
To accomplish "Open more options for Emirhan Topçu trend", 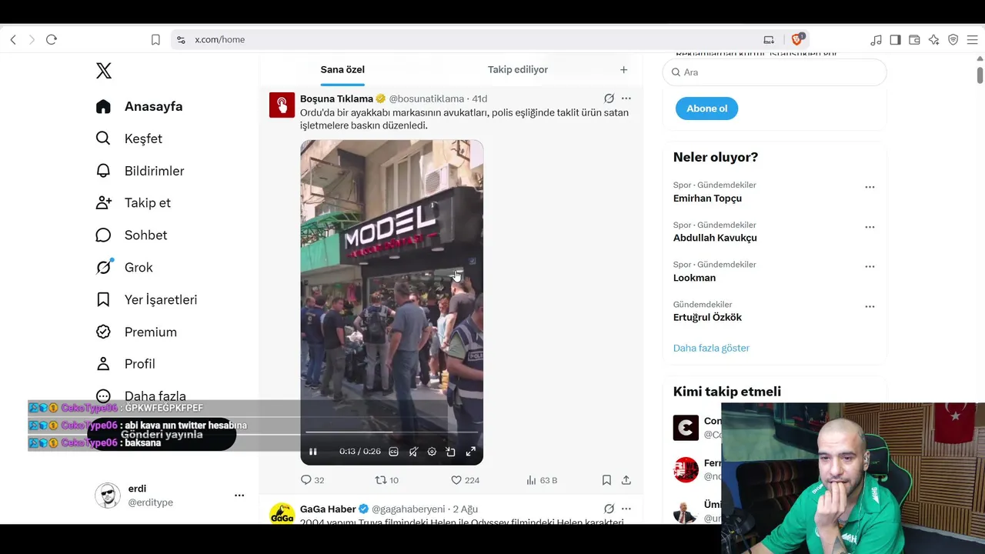I will [870, 187].
